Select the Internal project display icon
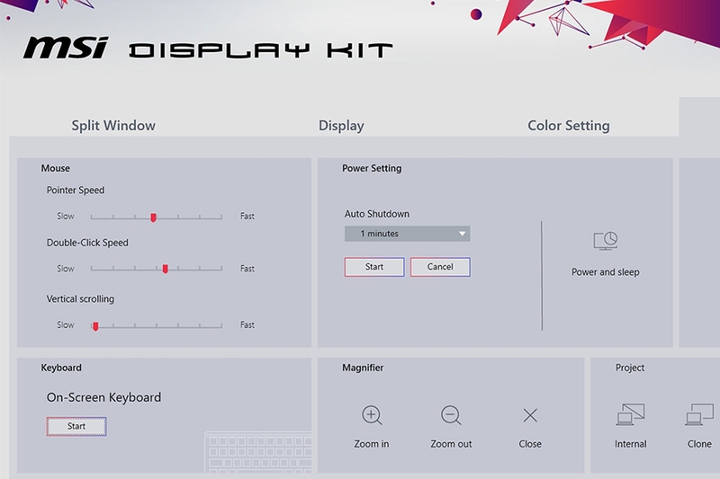Screen dimensions: 720x479 pos(630,414)
